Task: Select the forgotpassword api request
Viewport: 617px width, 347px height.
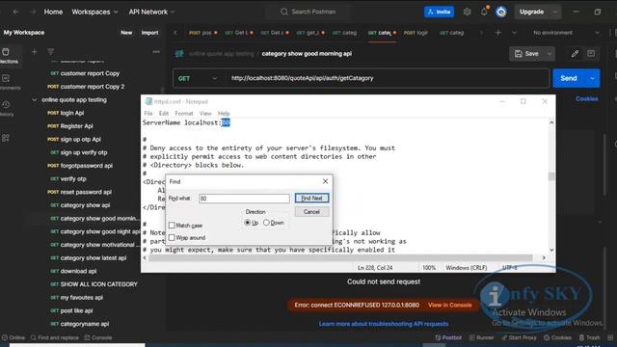Action: [86, 166]
